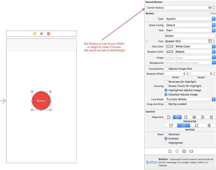This screenshot has width=216, height=170.
Task: Open the media library icon
Action: point(191,151)
